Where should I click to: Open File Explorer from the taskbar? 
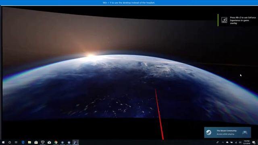(29, 142)
